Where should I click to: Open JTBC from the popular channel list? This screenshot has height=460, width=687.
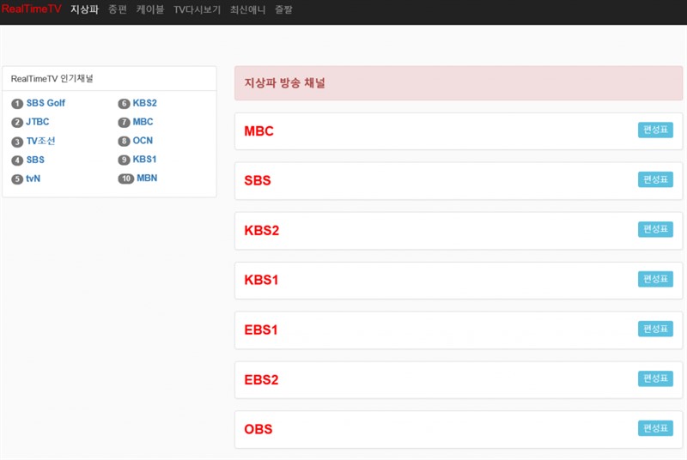[x=38, y=122]
